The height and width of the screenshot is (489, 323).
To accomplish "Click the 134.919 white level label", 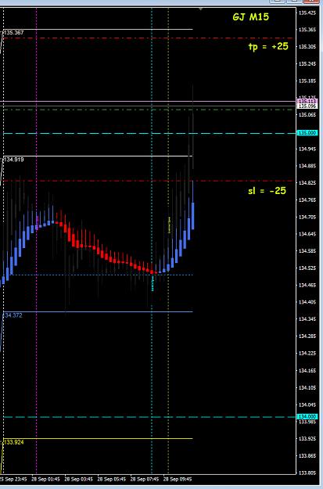I will pos(13,160).
